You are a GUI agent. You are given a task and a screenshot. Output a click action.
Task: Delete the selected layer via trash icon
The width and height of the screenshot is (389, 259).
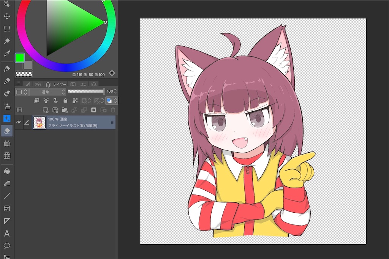[x=113, y=110]
